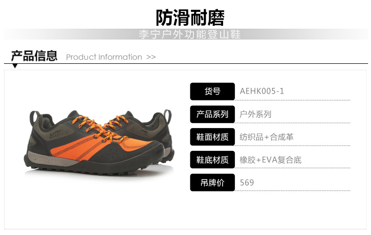Click the 鞋面材质 black label
The height and width of the screenshot is (235, 371).
(x=212, y=137)
